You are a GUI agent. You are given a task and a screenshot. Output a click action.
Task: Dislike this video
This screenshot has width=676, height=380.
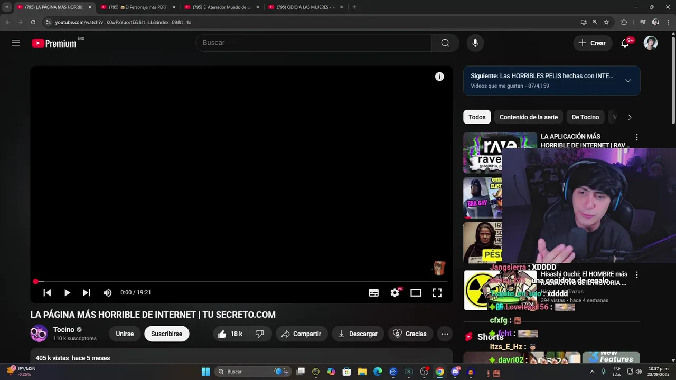259,334
